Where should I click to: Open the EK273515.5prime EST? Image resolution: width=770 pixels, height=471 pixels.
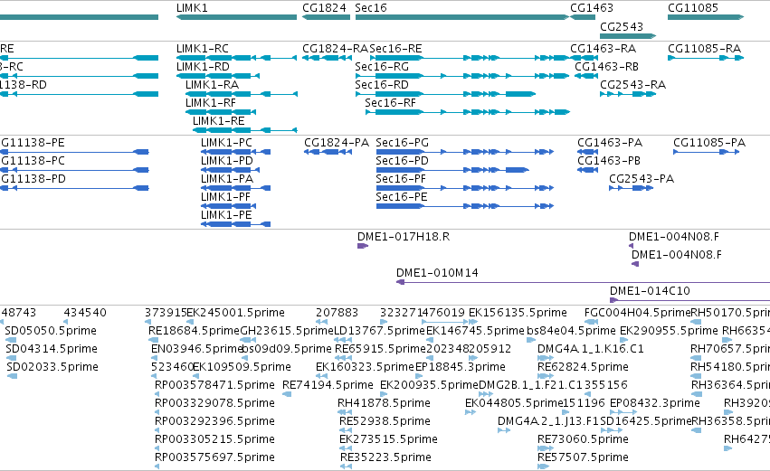pos(346,449)
